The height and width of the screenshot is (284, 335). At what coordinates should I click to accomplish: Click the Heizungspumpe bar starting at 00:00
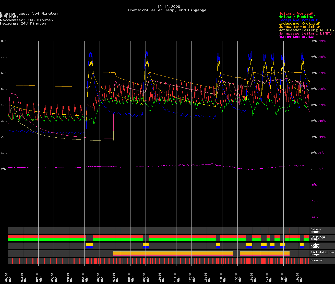tap(47, 238)
